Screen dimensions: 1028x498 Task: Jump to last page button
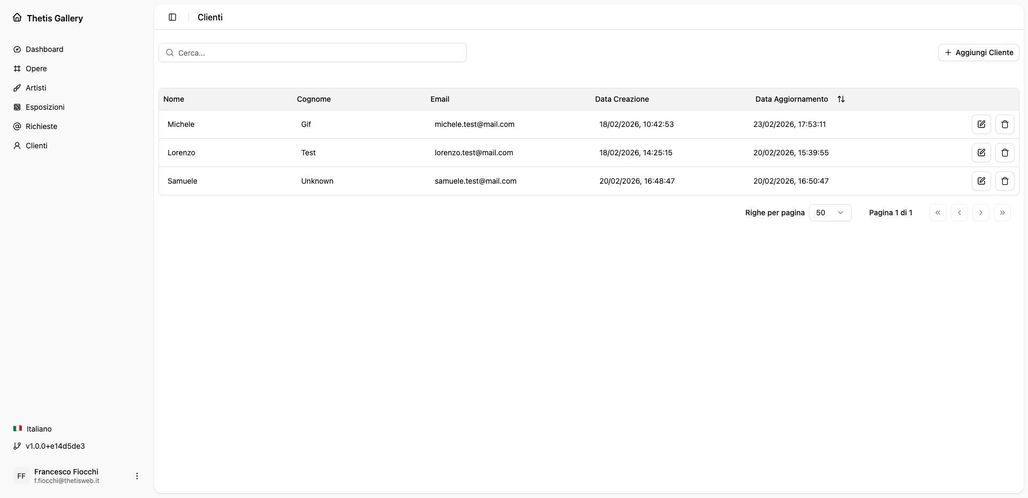pyautogui.click(x=1002, y=213)
